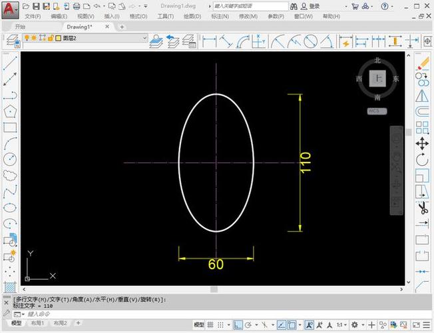The image size is (434, 333).
Task: Click the 登录 sign-in button
Action: (314, 6)
